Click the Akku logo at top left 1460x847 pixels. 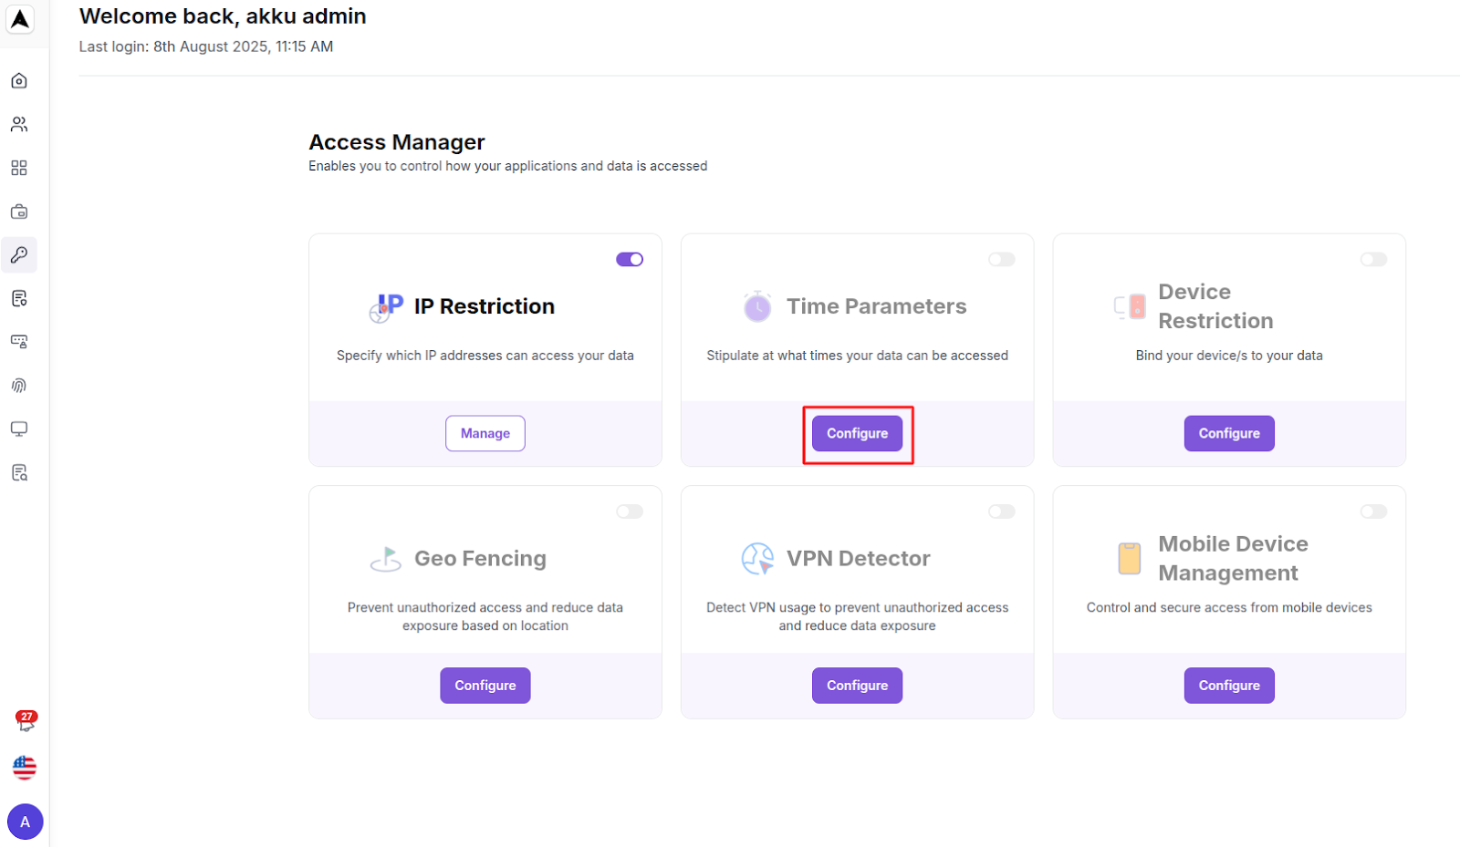click(19, 19)
